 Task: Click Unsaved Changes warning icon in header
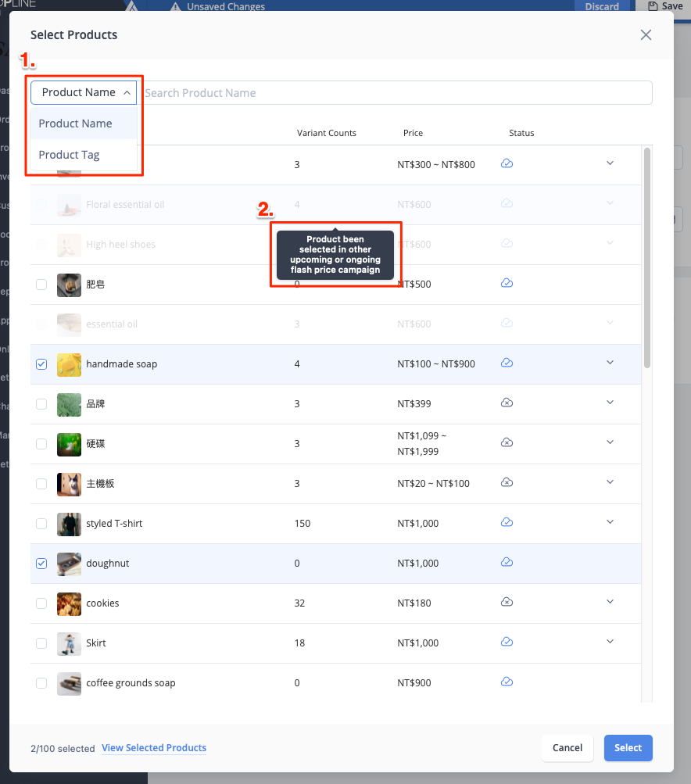(x=175, y=6)
